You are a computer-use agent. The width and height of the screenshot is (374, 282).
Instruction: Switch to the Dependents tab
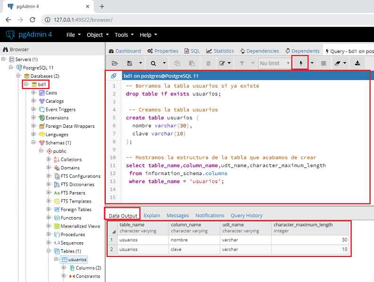click(x=302, y=51)
